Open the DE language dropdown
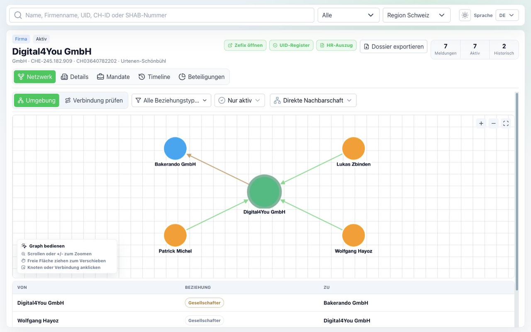This screenshot has width=531, height=332. pos(507,15)
